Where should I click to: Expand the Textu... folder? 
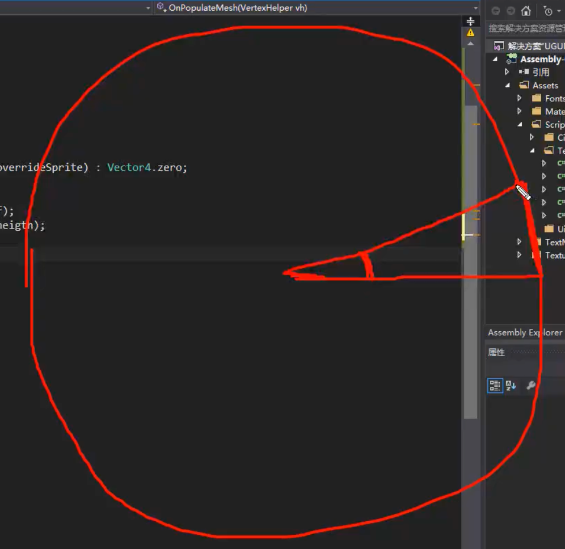point(519,255)
